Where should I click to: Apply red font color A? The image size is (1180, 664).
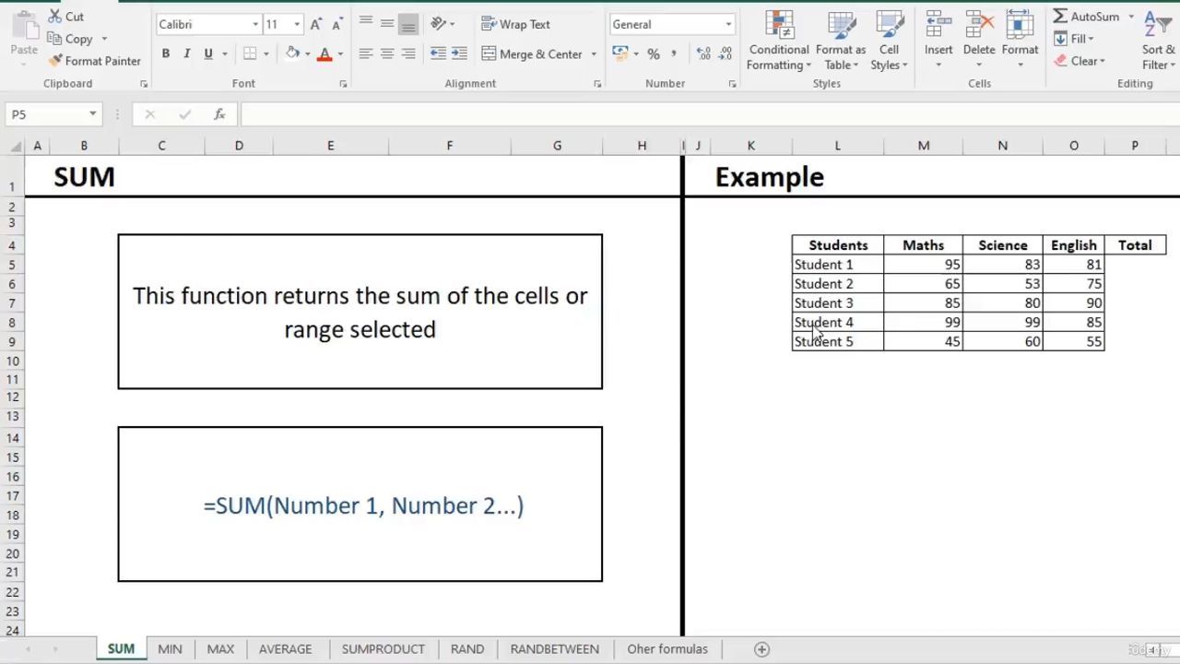pyautogui.click(x=324, y=53)
